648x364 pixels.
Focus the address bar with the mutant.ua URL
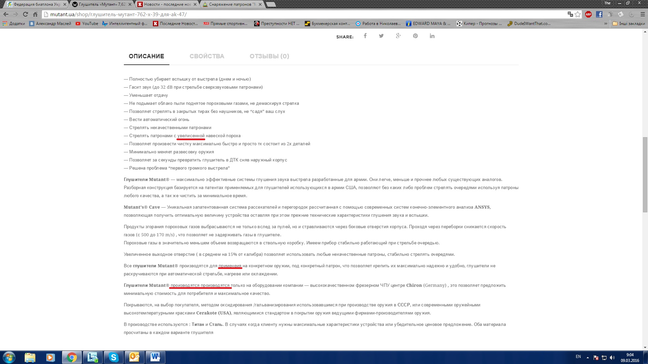tap(304, 14)
